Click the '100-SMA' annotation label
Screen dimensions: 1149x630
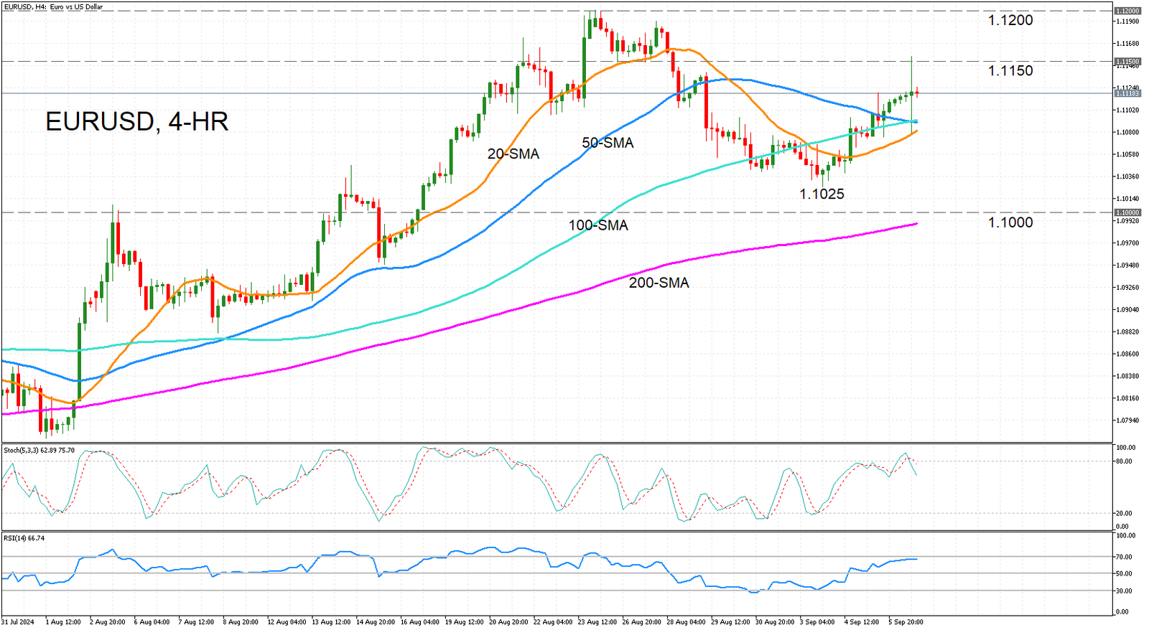click(598, 225)
